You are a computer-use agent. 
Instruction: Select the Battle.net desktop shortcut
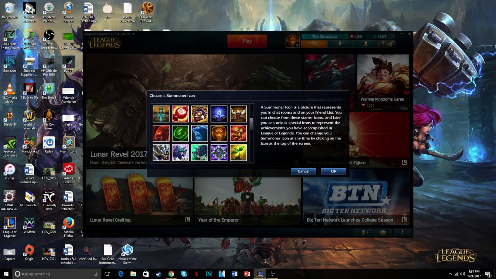10,65
